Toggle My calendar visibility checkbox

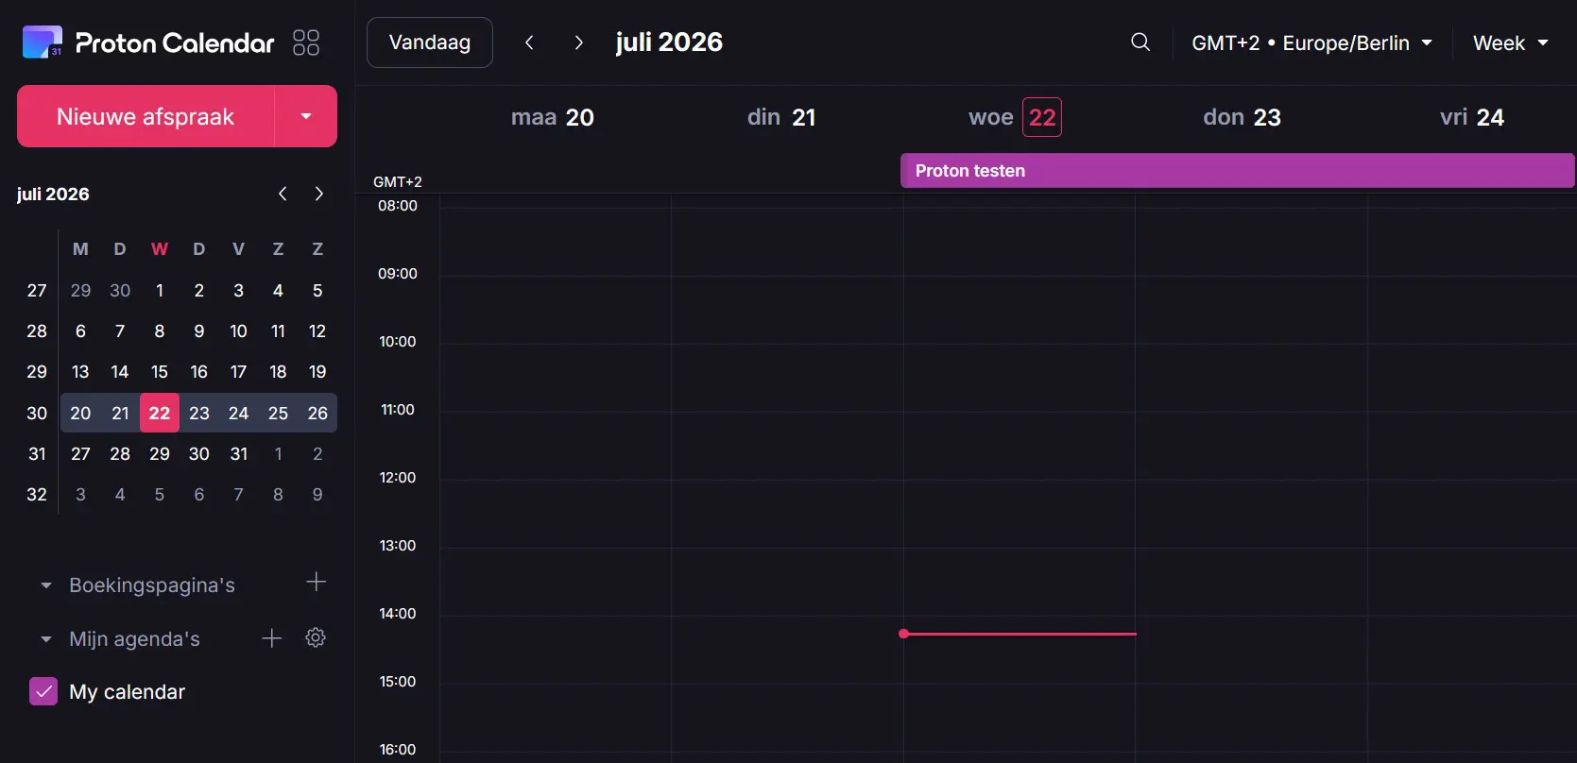(43, 692)
